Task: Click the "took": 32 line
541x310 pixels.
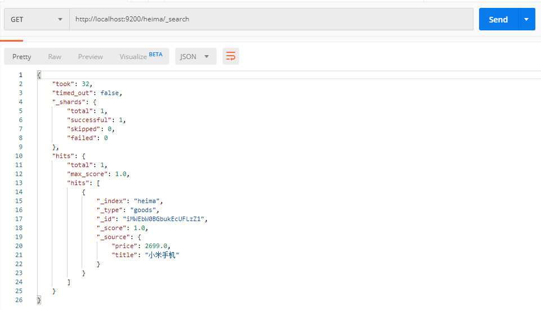Action: pyautogui.click(x=72, y=84)
